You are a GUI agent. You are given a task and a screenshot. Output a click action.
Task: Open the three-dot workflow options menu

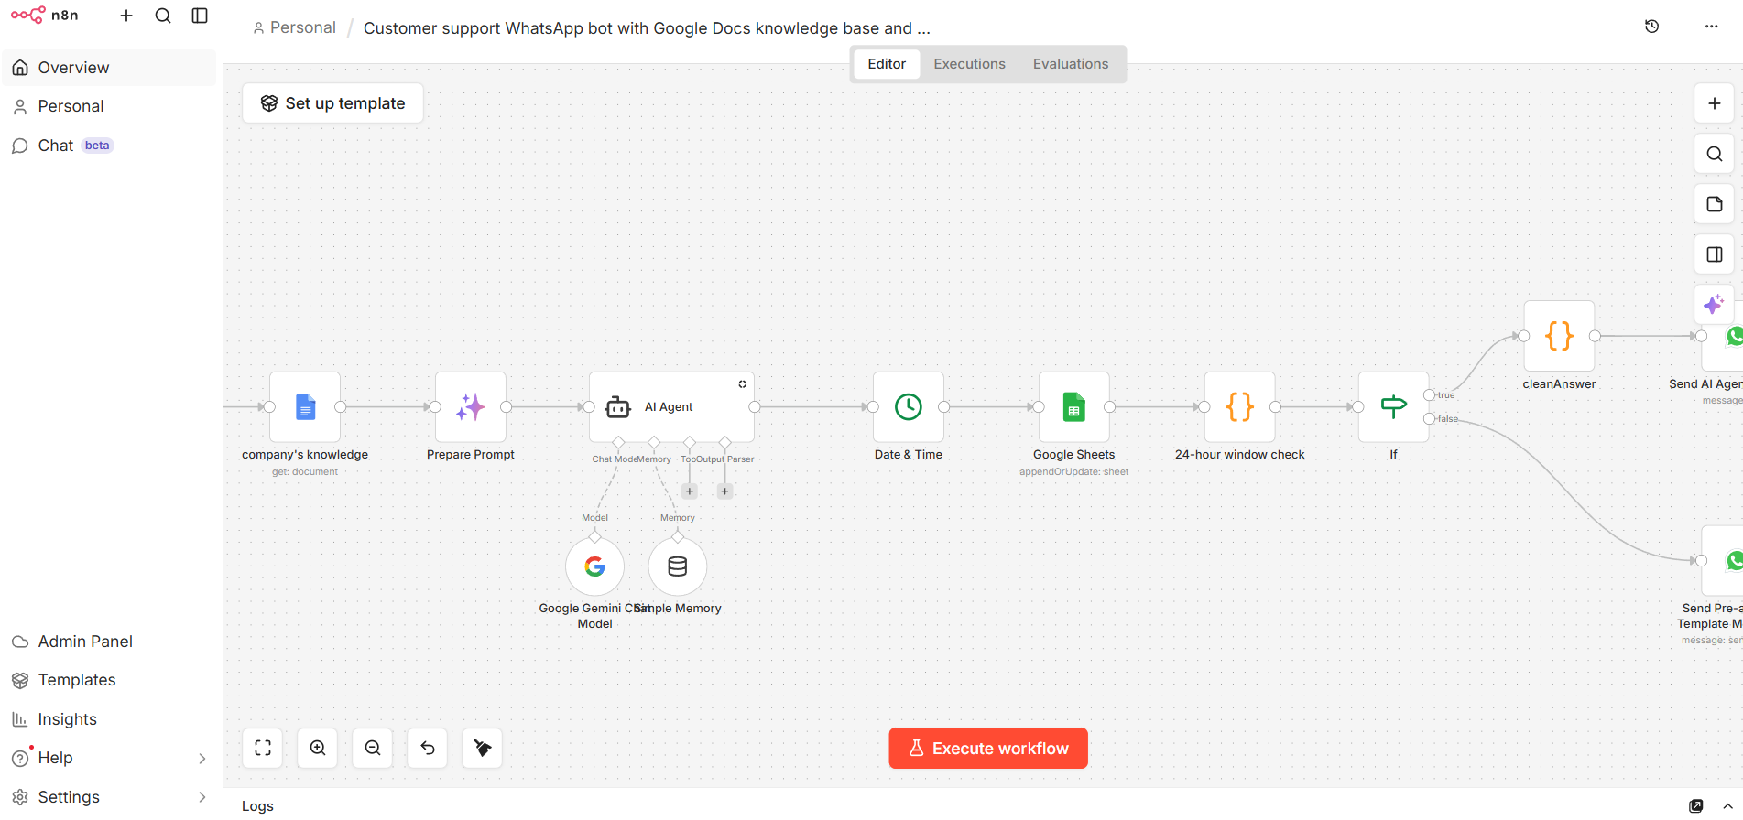coord(1712,27)
